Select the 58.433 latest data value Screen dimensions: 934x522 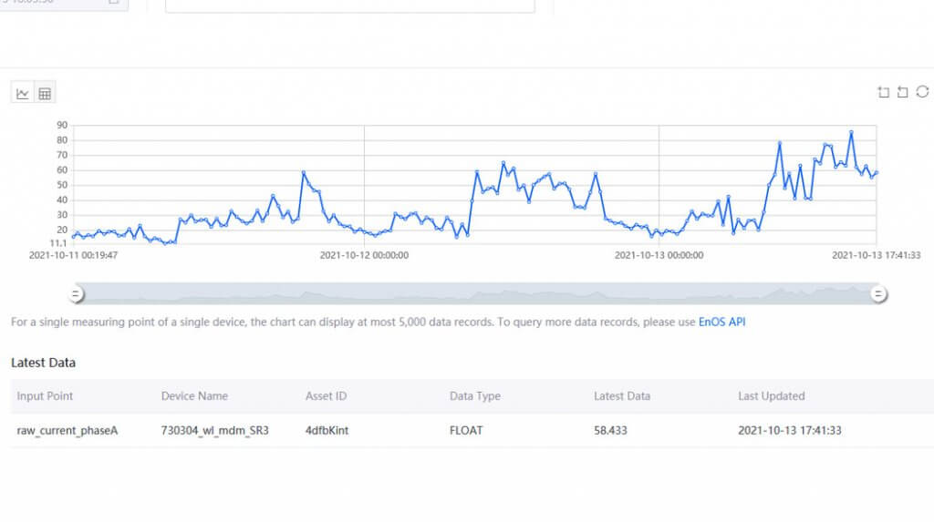click(x=610, y=430)
